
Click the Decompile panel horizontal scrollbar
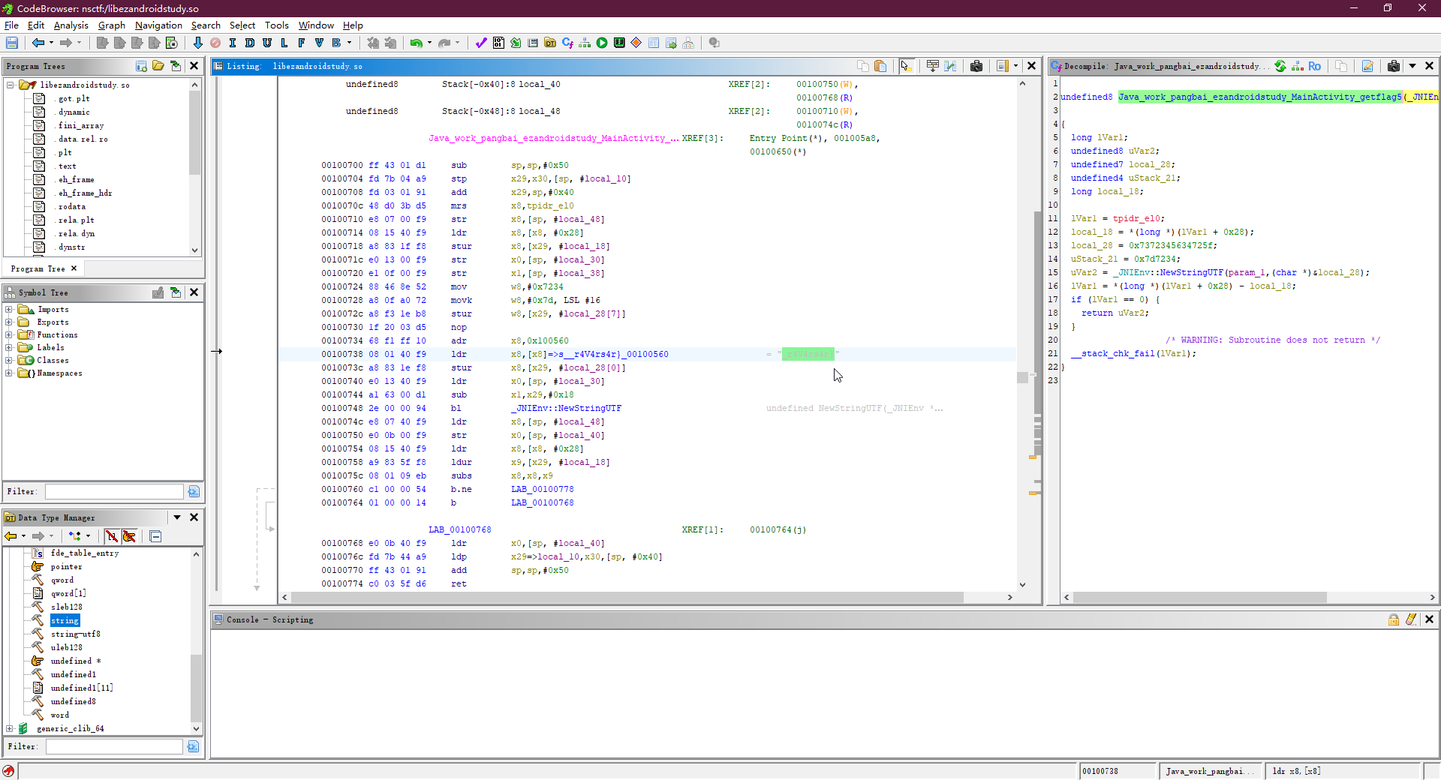coord(1199,598)
